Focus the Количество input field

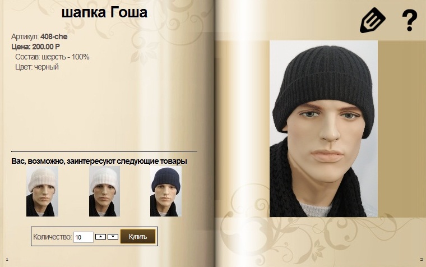84,237
